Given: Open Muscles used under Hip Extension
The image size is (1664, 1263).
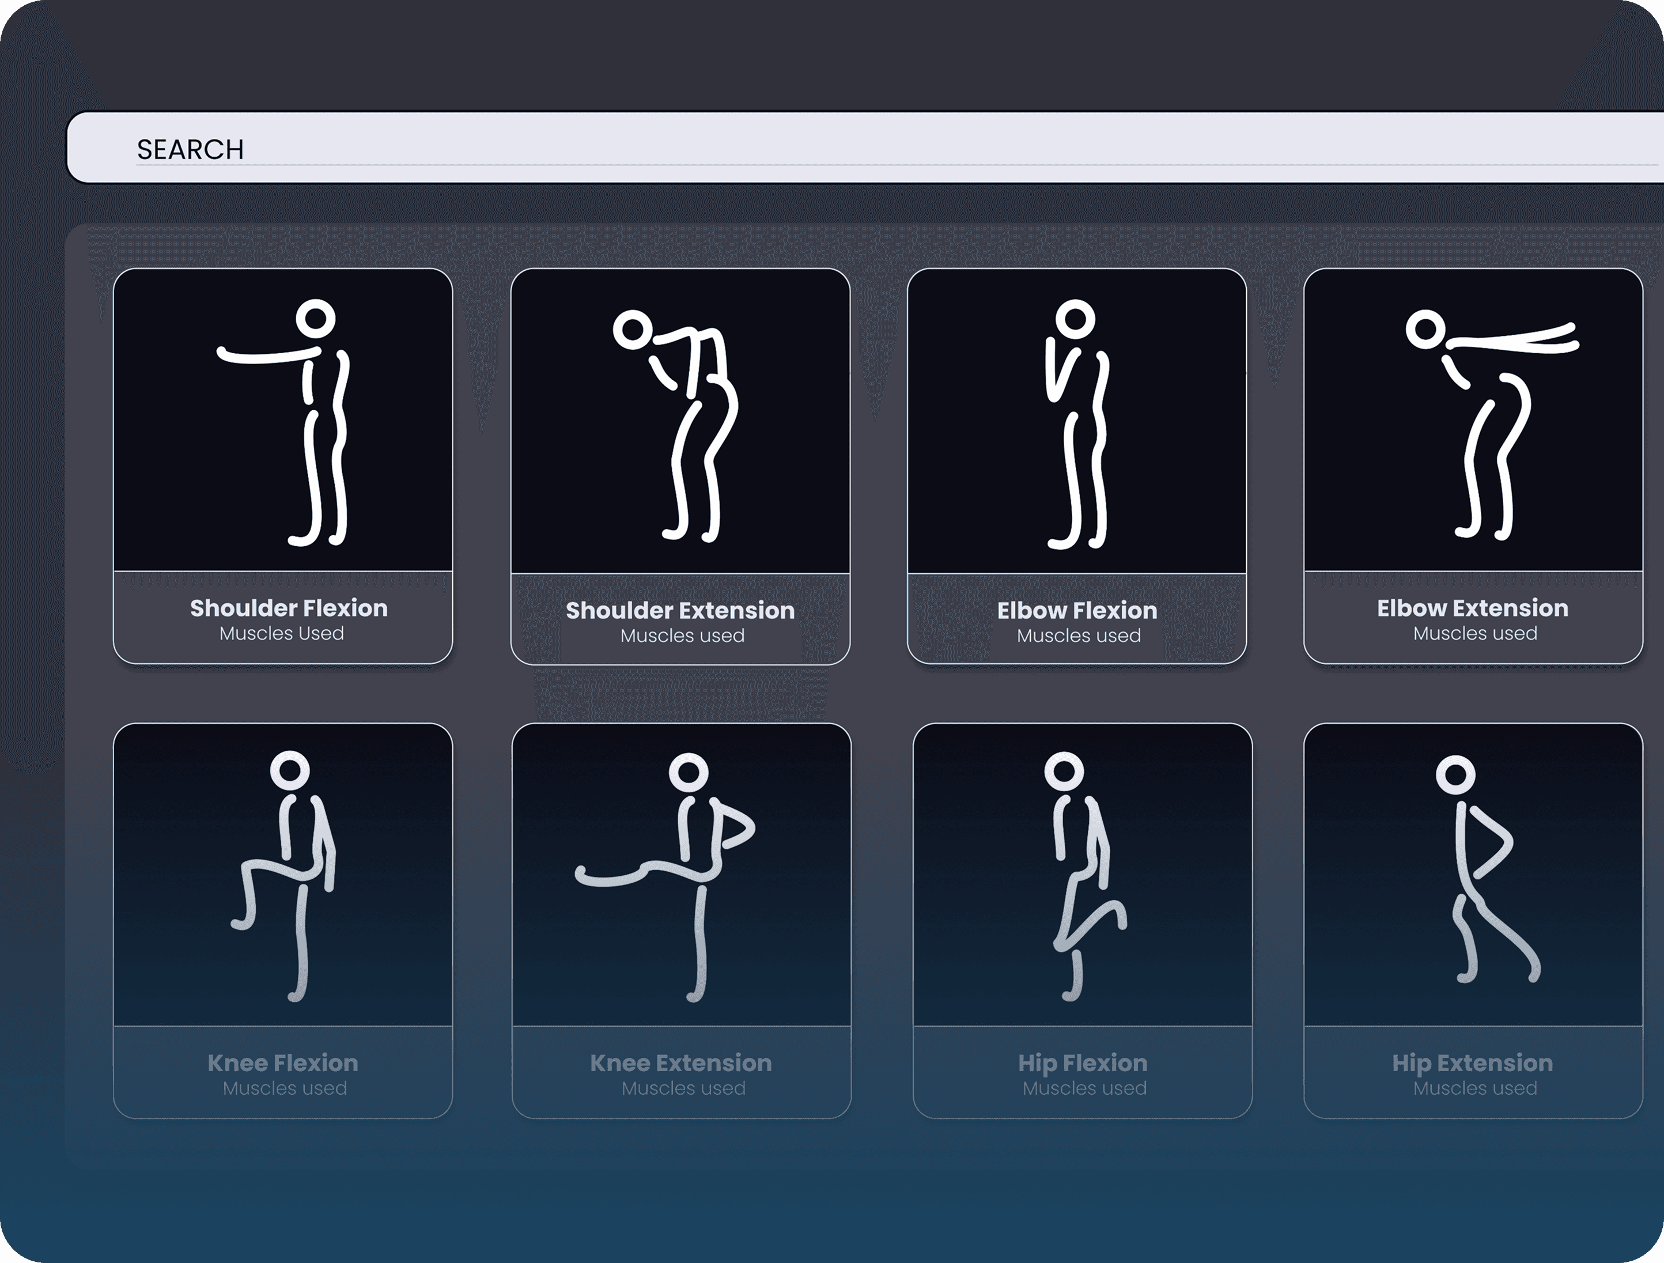Looking at the screenshot, I should 1474,1088.
